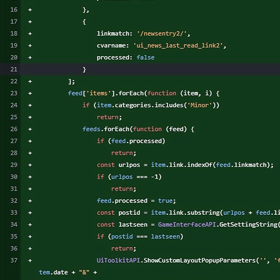The width and height of the screenshot is (280, 280).
Task: Click the 'ui_news_last_read_link2' string
Action: click(178, 45)
